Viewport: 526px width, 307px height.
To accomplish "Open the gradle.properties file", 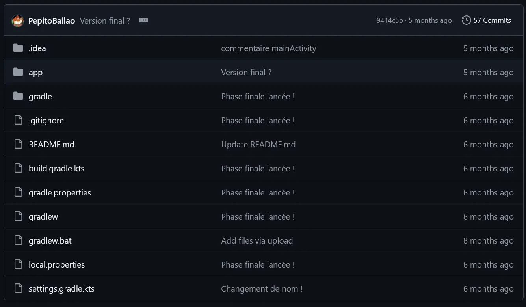I will [x=60, y=193].
